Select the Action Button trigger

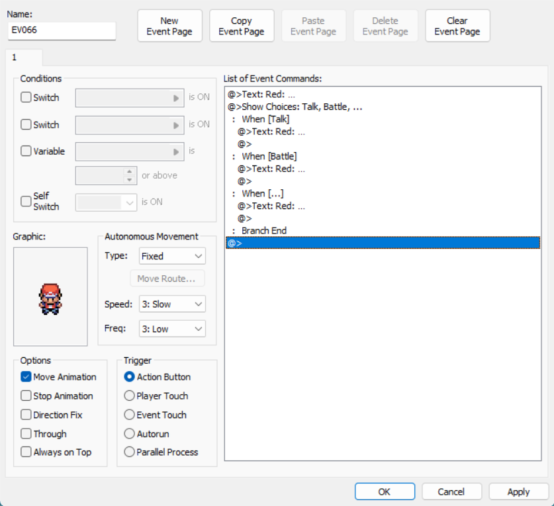pos(129,377)
